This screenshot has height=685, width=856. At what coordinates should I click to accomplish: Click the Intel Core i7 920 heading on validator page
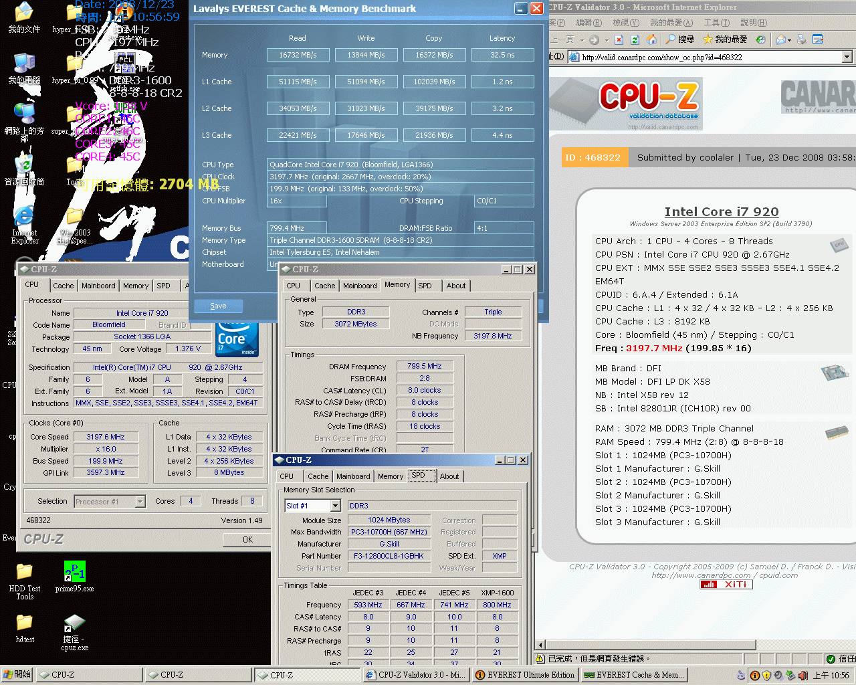coord(721,211)
